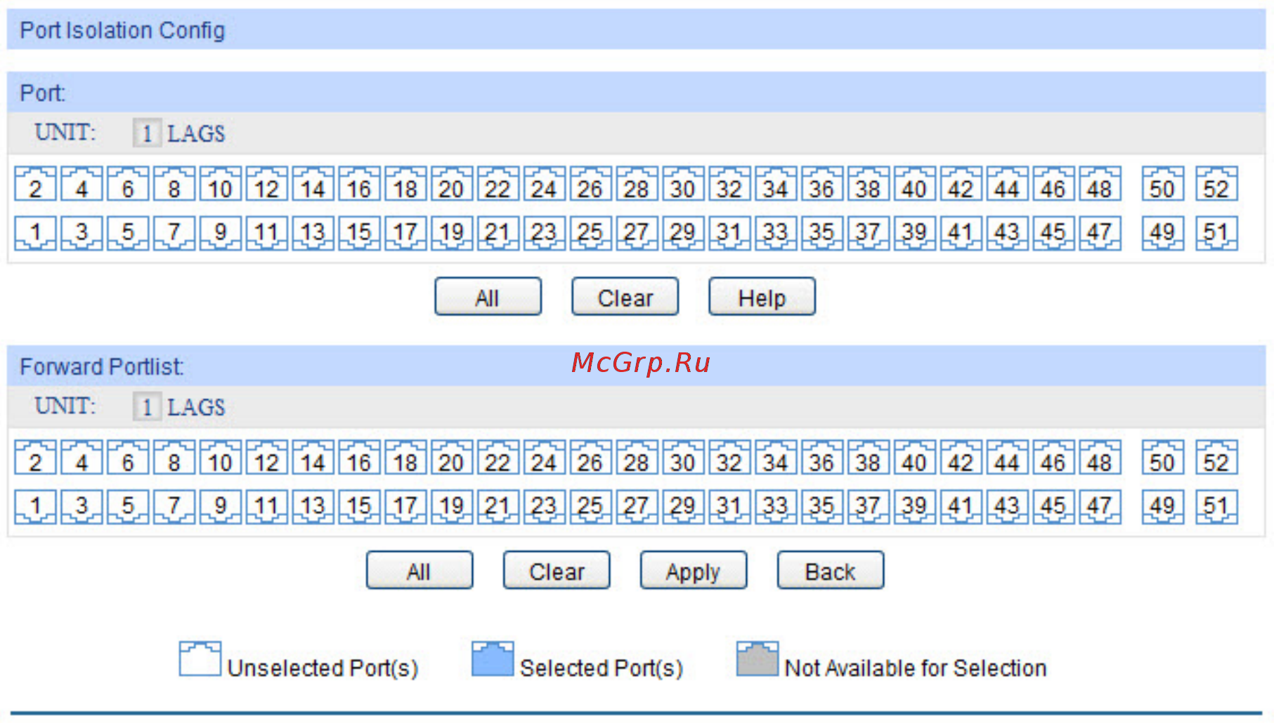This screenshot has height=723, width=1274.
Task: Select port 35 in the Port section
Action: click(x=823, y=233)
